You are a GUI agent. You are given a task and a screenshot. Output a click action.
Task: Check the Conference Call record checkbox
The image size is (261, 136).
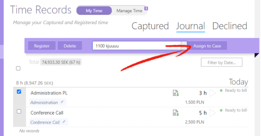click(x=19, y=111)
